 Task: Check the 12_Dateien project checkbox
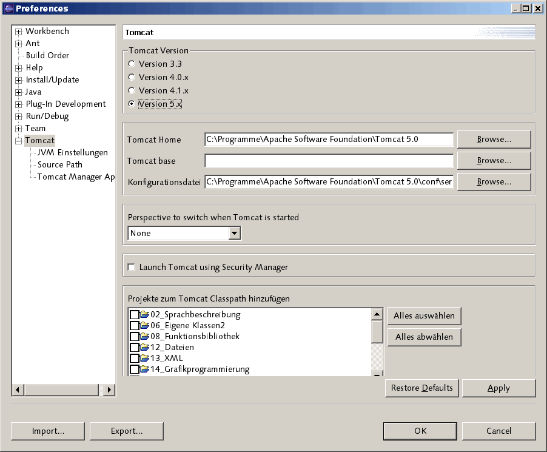[x=134, y=348]
